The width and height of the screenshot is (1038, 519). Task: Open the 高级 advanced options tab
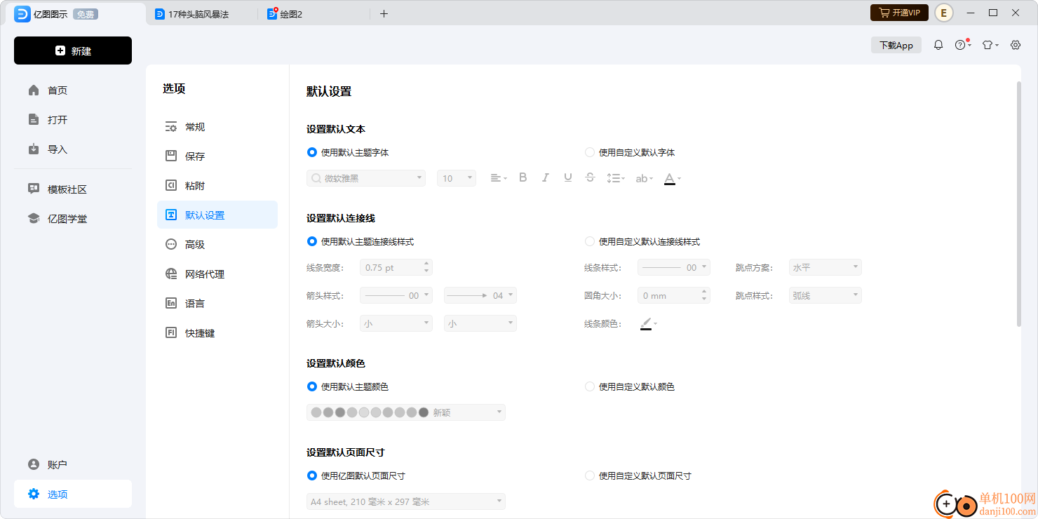click(x=217, y=245)
